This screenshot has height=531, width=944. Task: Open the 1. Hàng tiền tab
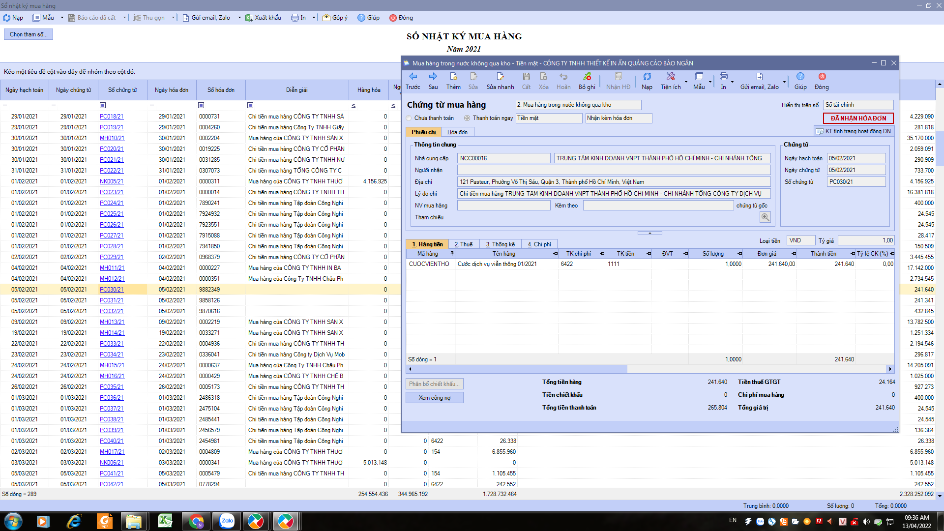pyautogui.click(x=427, y=244)
